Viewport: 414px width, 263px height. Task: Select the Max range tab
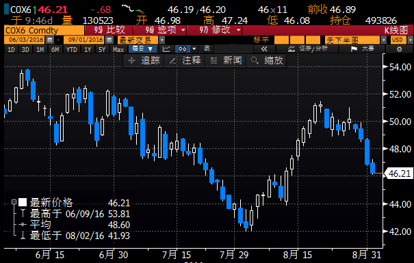point(118,49)
